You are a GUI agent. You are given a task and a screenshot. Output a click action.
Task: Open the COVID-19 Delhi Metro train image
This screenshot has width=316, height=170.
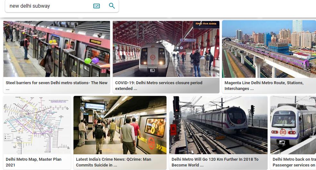click(166, 49)
